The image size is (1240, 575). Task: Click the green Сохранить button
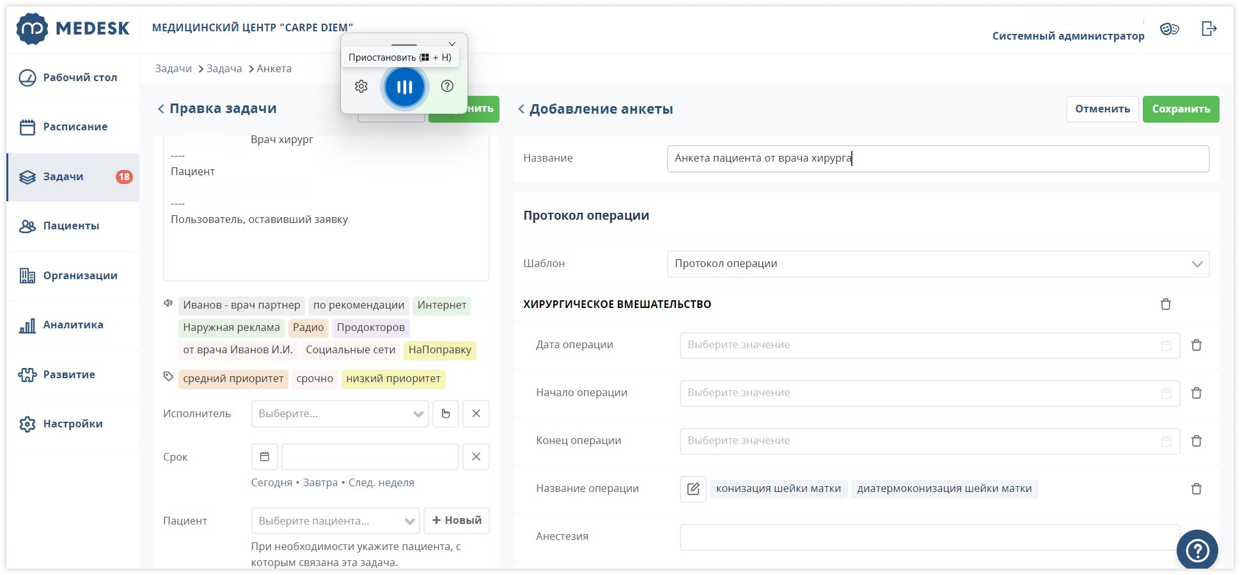click(1181, 109)
